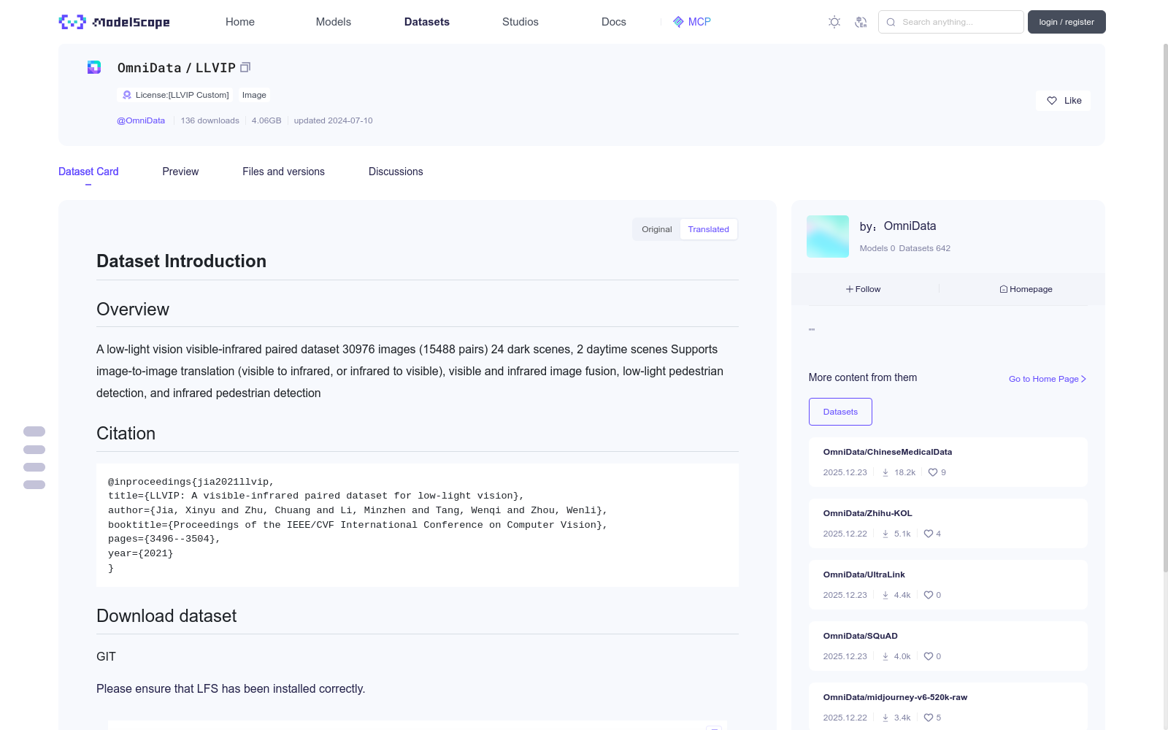Click the search magnifier icon

pyautogui.click(x=891, y=22)
